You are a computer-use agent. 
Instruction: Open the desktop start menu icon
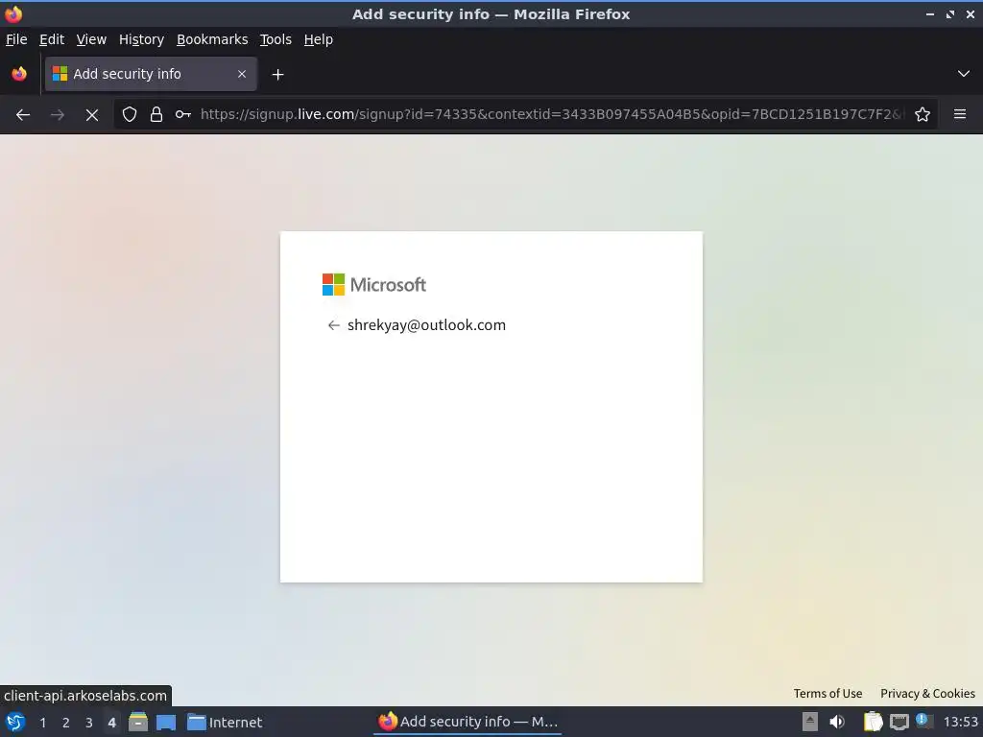click(15, 722)
